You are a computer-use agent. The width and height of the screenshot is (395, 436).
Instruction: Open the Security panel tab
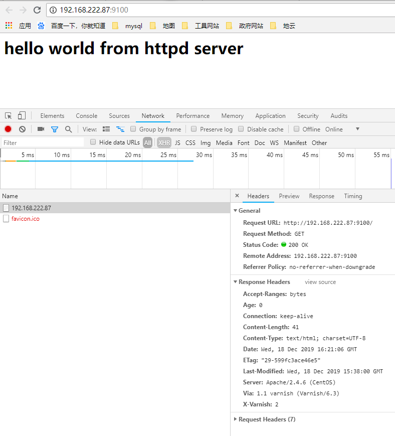(x=308, y=116)
